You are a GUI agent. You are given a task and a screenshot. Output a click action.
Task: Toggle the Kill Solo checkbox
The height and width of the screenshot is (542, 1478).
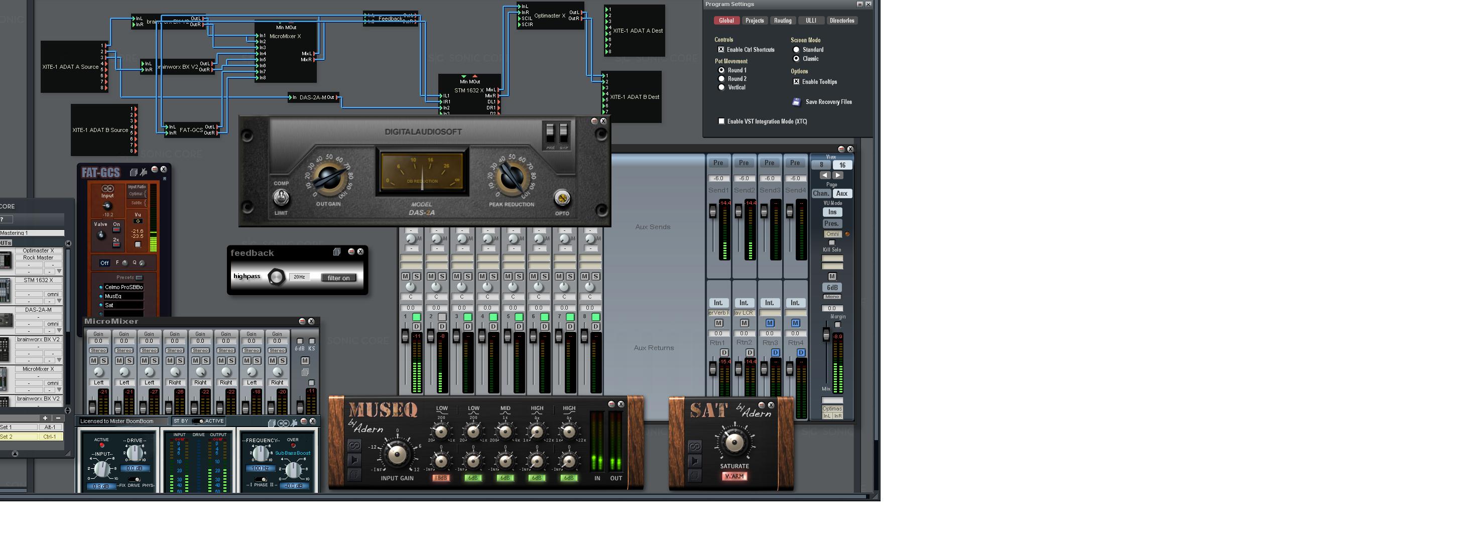(x=832, y=242)
